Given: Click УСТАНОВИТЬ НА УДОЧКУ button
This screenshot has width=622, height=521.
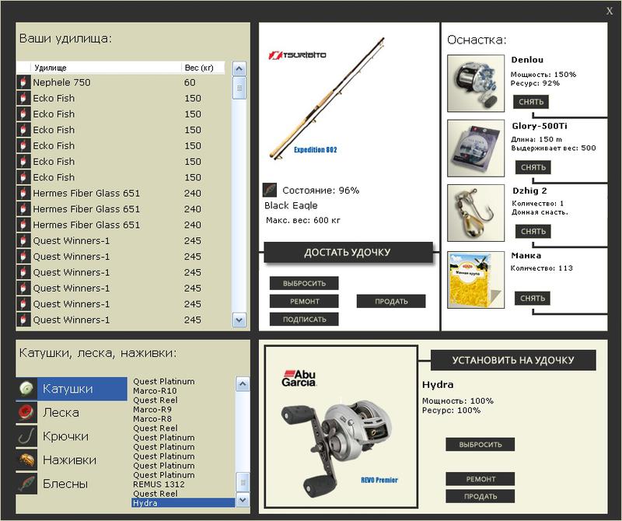Looking at the screenshot, I should point(513,360).
